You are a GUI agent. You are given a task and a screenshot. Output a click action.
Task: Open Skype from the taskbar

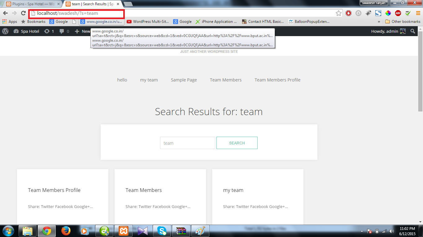162,231
